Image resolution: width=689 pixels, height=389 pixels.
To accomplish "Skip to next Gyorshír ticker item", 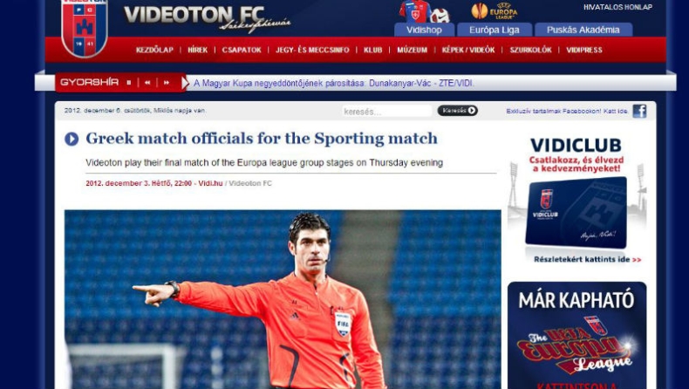I will tap(167, 82).
